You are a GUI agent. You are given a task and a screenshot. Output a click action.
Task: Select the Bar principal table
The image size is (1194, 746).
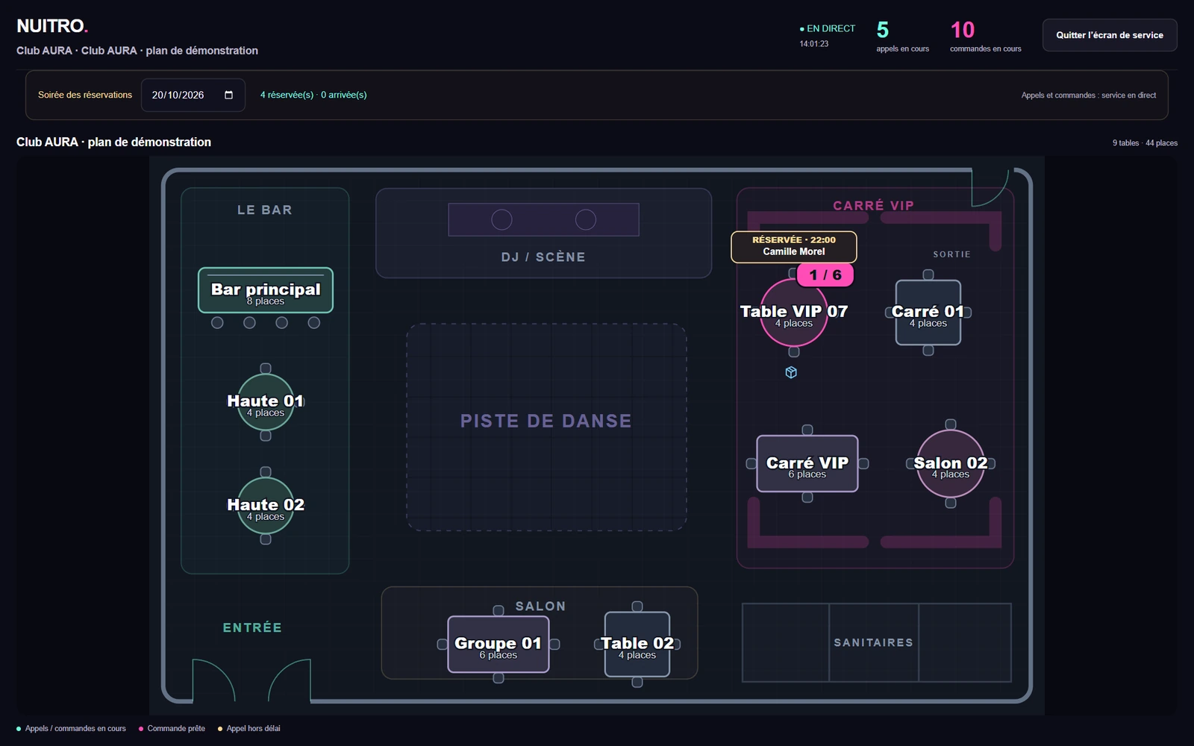point(266,290)
